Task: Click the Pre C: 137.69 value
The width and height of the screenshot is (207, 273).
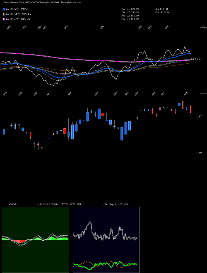Action: 130,19
